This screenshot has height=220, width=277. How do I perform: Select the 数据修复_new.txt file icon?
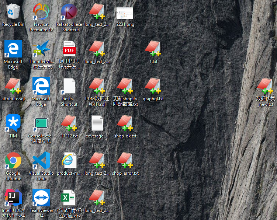tap(265, 86)
